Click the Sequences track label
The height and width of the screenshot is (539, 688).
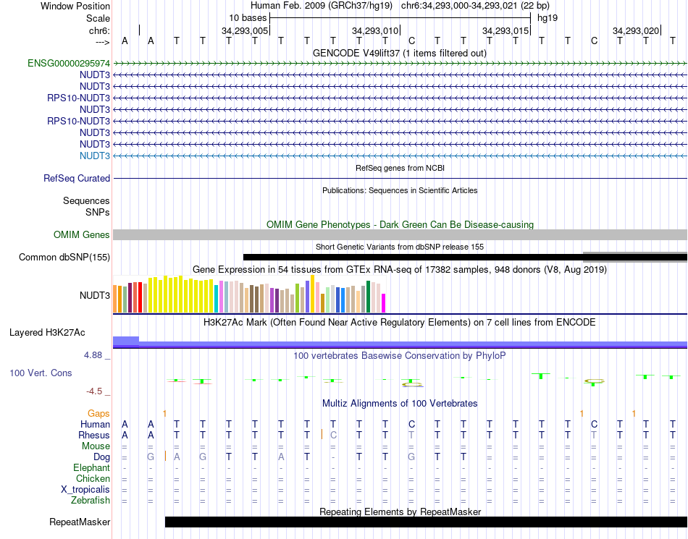point(86,200)
